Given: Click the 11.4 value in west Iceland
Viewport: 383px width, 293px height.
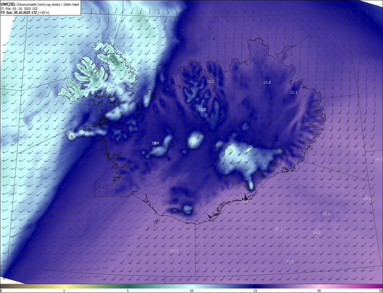Looking at the screenshot, I should (x=155, y=143).
